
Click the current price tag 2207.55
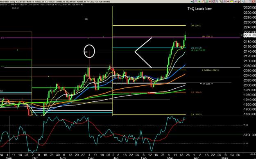[x=249, y=35]
